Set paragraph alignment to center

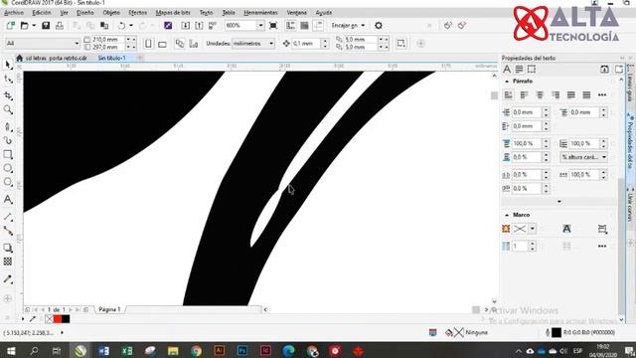point(540,95)
